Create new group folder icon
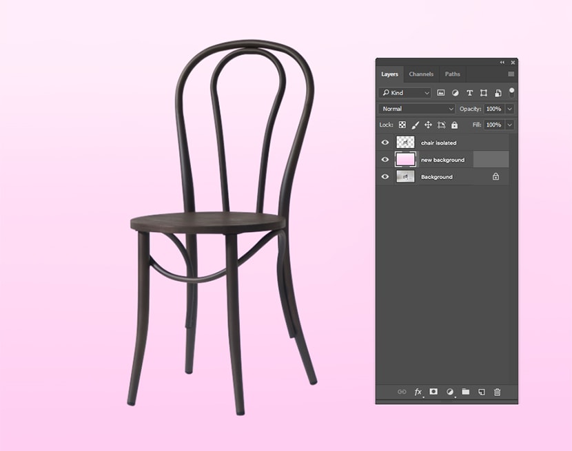572x451 pixels. pyautogui.click(x=465, y=392)
